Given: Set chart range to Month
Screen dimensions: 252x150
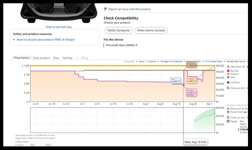Looking at the screenshot, I should [243, 127].
